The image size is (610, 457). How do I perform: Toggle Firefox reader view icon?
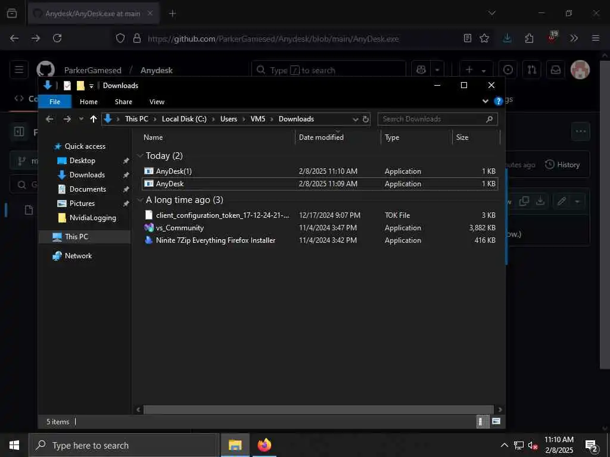pos(468,38)
